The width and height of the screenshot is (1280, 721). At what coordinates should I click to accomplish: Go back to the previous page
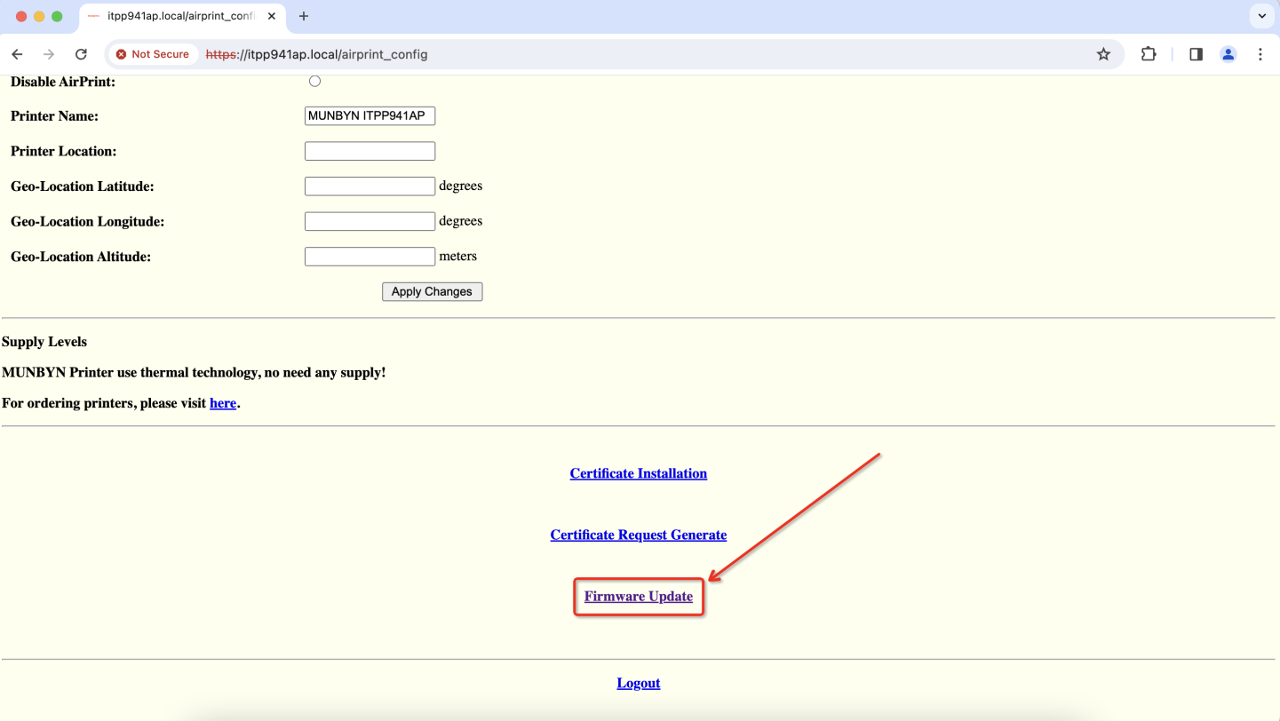17,54
